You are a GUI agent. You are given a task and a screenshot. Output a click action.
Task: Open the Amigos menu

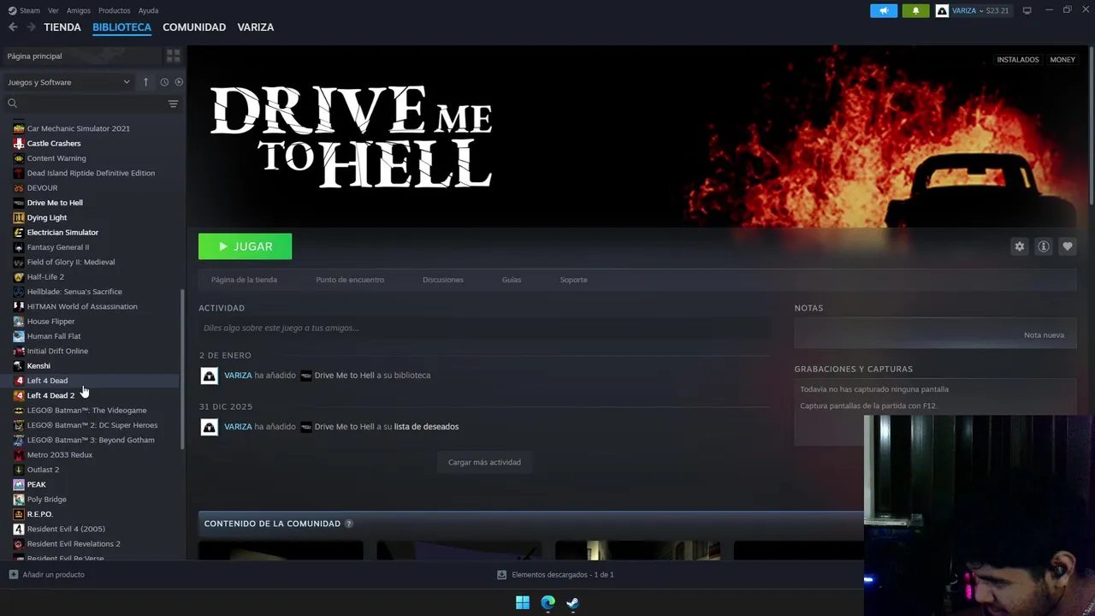pyautogui.click(x=79, y=10)
